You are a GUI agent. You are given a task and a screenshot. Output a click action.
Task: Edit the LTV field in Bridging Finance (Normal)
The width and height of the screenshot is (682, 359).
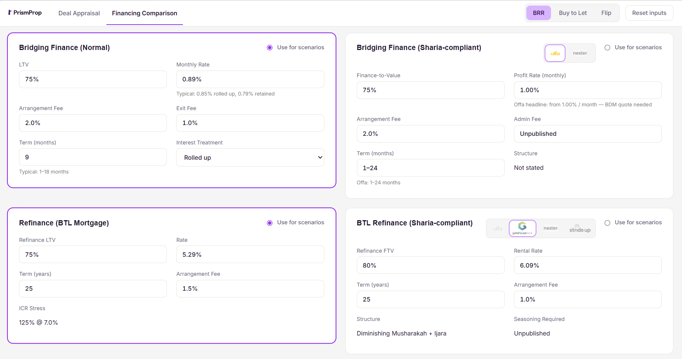click(x=93, y=79)
